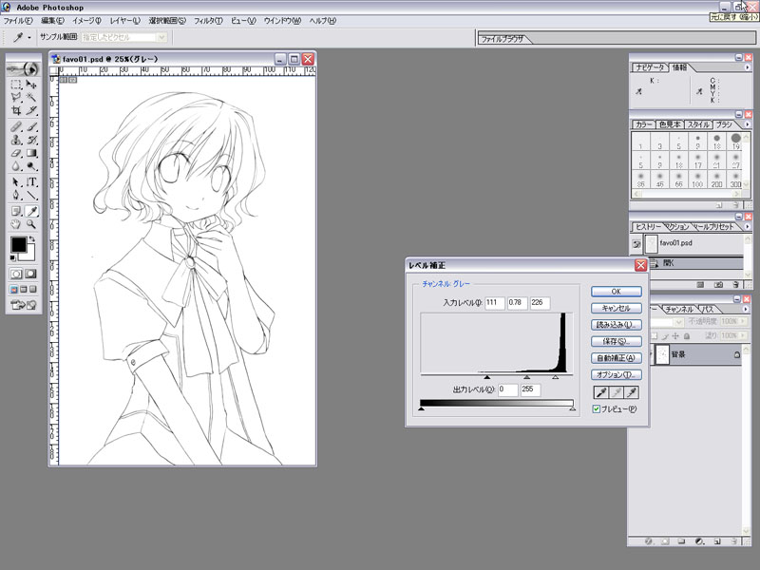The height and width of the screenshot is (570, 760).
Task: Toggle history brush source for favo01.psd snapshot
Action: point(636,244)
